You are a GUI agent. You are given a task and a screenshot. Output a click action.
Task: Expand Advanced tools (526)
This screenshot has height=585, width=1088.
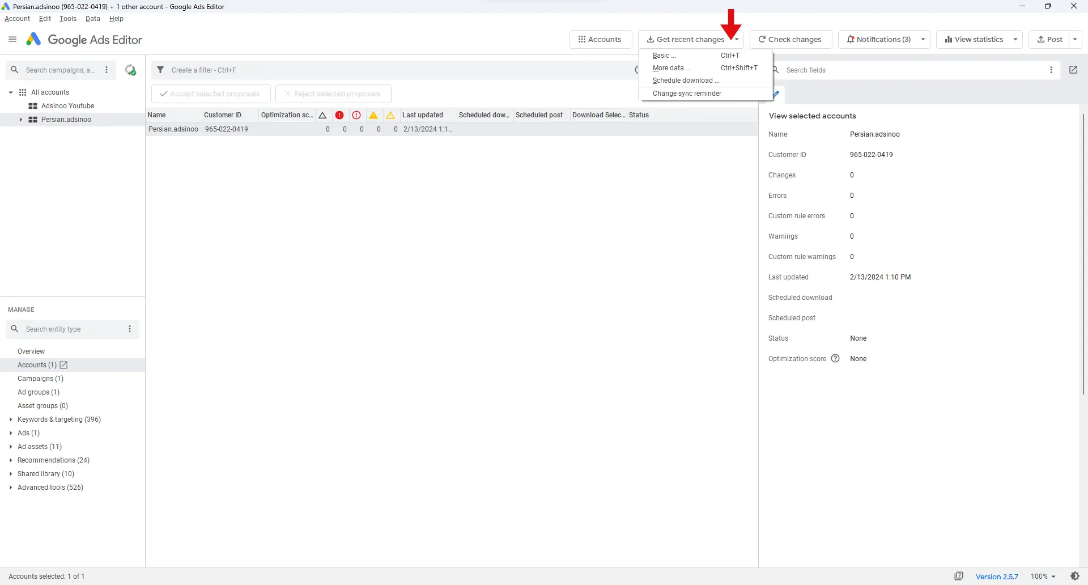11,487
